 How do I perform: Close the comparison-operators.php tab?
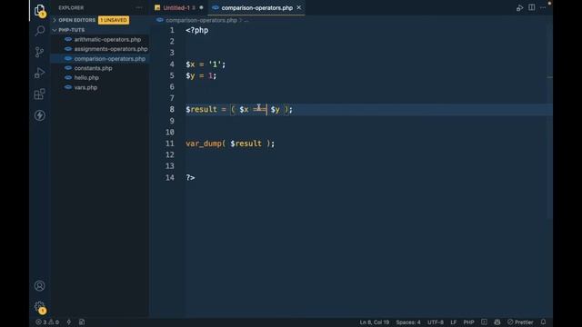[x=299, y=7]
